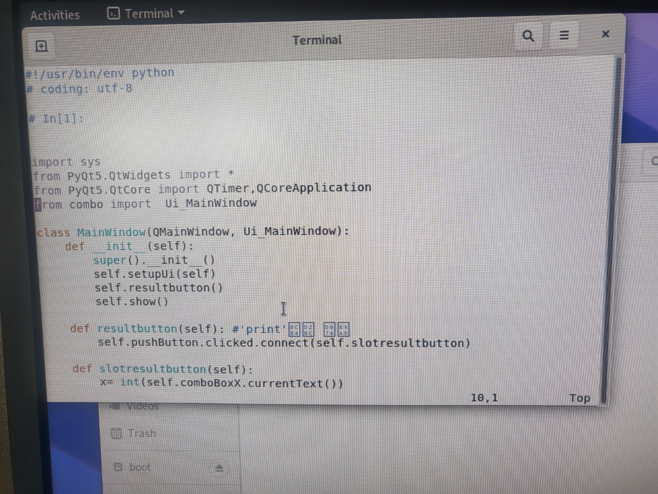Open the Terminal hamburger menu

(x=564, y=35)
